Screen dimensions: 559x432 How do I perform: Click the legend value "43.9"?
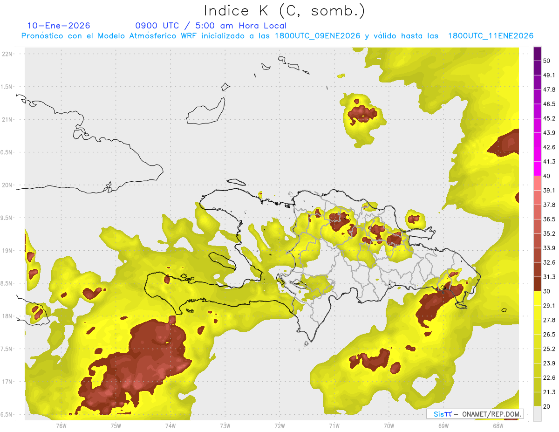pos(549,133)
